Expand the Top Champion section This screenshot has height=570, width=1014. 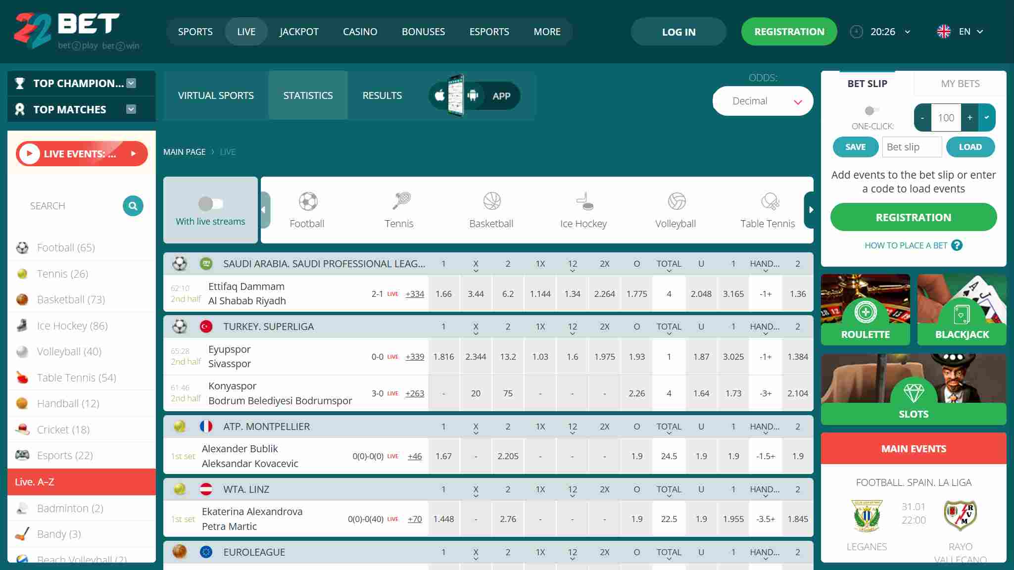[x=131, y=83]
